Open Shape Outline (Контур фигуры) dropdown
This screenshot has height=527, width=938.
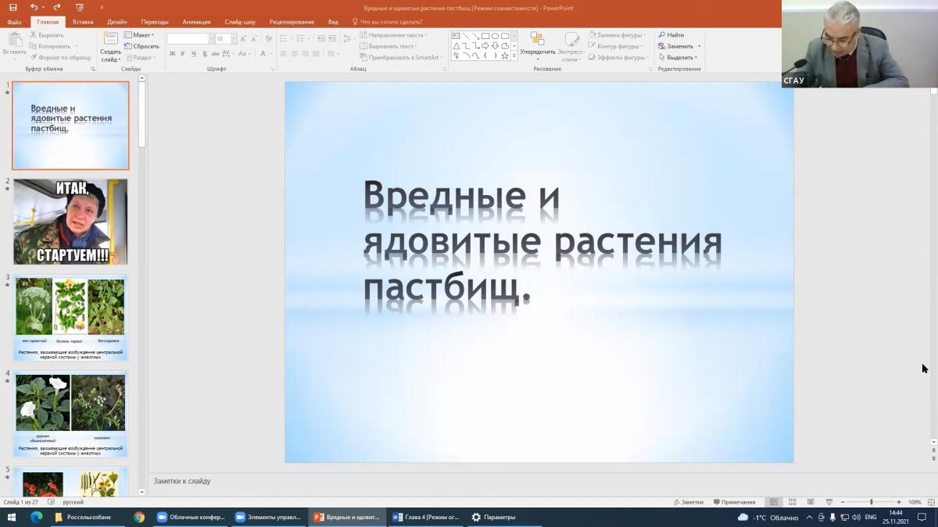point(617,46)
